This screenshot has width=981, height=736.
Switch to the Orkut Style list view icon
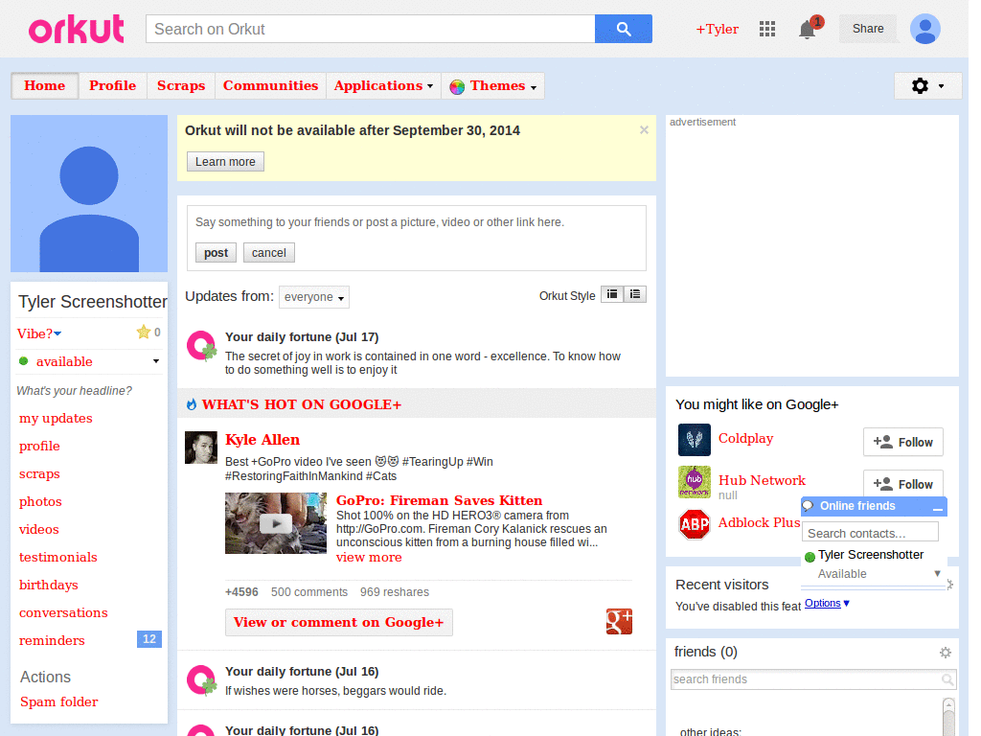pos(635,294)
